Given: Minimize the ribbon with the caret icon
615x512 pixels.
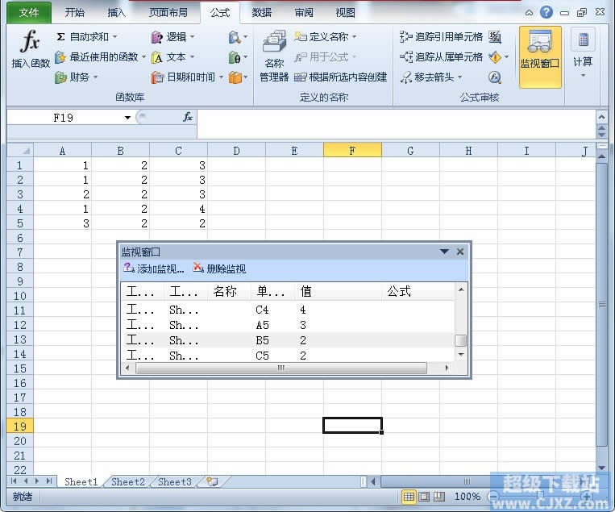Looking at the screenshot, I should 529,13.
